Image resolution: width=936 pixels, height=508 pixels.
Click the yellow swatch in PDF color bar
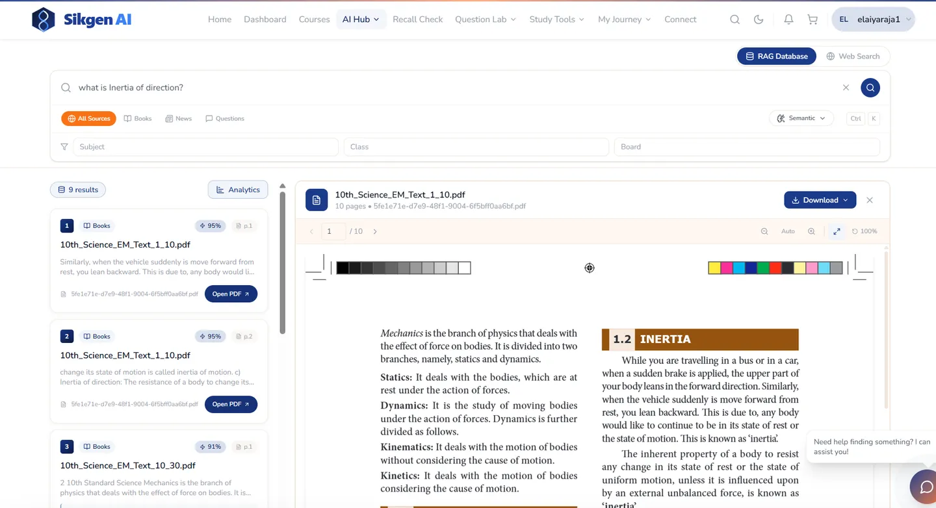(714, 268)
